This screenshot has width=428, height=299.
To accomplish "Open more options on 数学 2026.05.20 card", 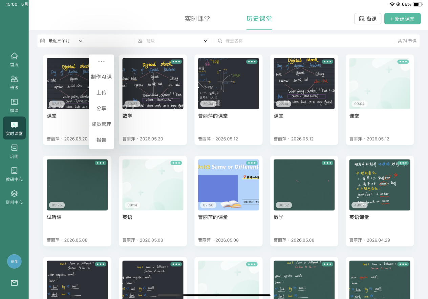I will [176, 62].
